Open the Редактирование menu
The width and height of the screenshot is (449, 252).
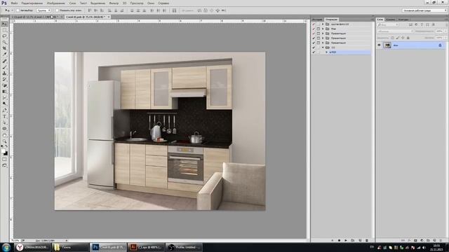pyautogui.click(x=32, y=3)
